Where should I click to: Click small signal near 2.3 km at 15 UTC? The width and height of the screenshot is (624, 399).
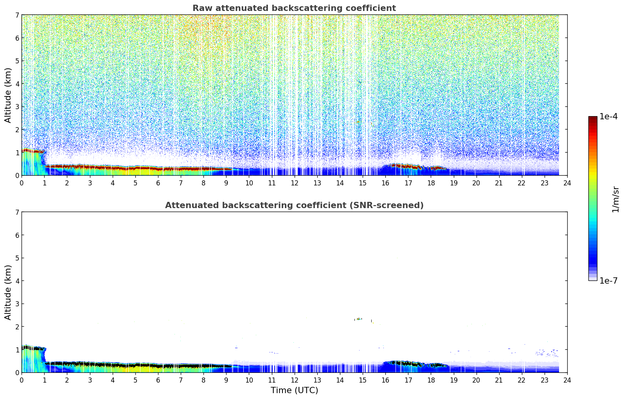pos(358,319)
